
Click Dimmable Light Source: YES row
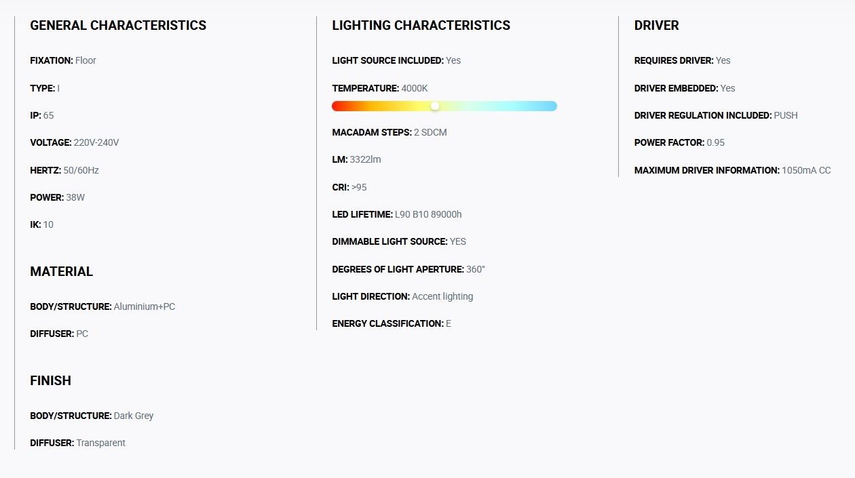[x=399, y=241]
